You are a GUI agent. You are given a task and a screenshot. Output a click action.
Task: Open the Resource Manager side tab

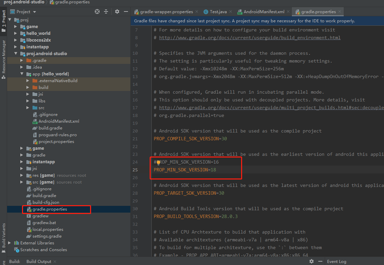click(4, 59)
